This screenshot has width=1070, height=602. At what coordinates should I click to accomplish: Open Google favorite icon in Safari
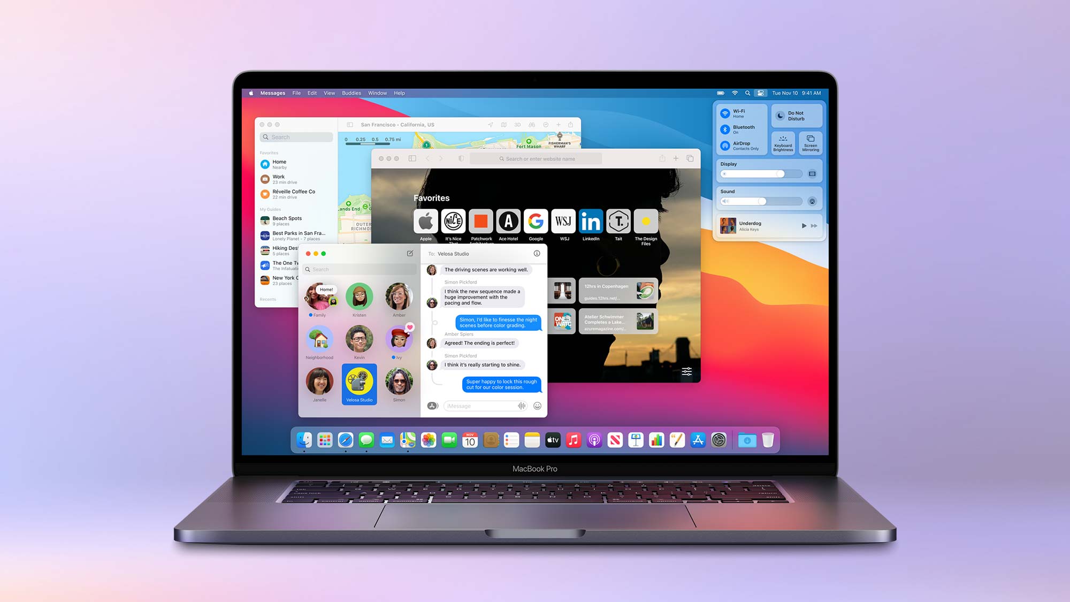point(535,221)
